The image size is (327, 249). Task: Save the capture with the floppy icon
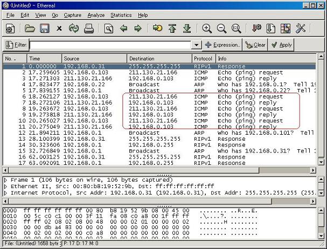coord(44,29)
